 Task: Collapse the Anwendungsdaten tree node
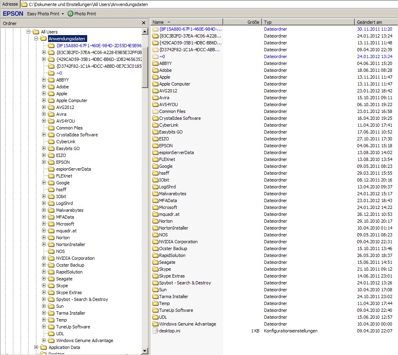[x=36, y=39]
